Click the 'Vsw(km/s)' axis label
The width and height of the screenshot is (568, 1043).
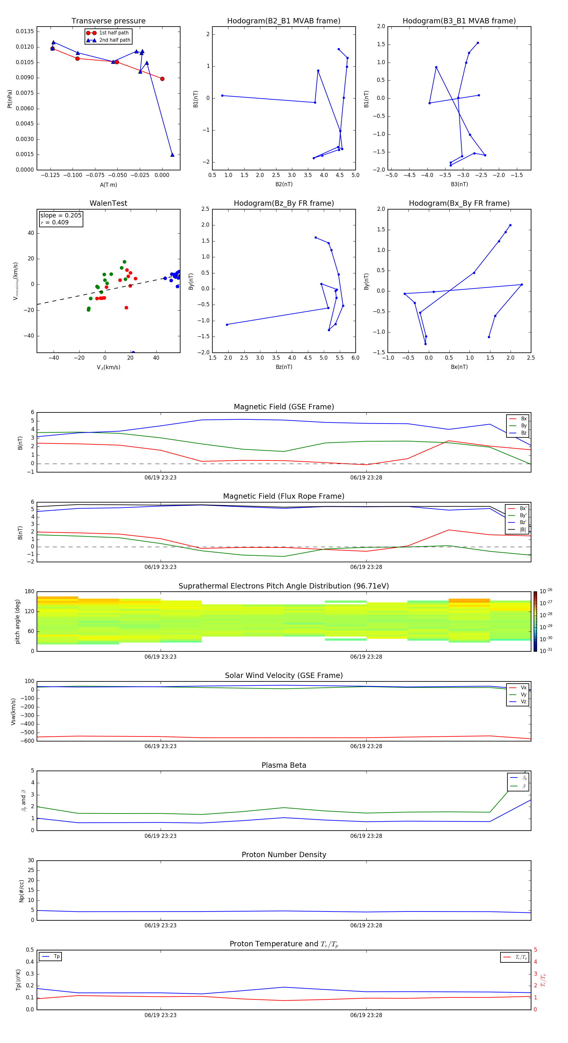tap(13, 711)
